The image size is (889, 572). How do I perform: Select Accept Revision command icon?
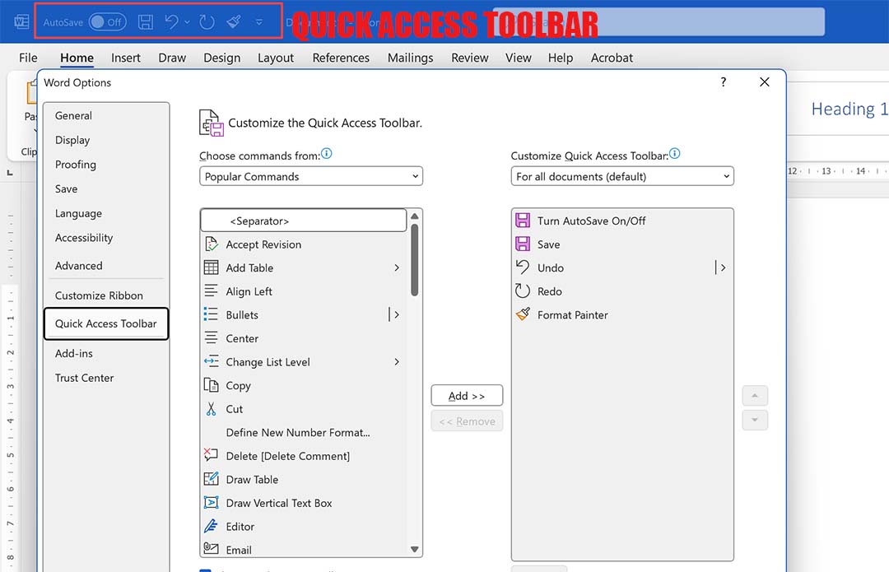point(211,244)
